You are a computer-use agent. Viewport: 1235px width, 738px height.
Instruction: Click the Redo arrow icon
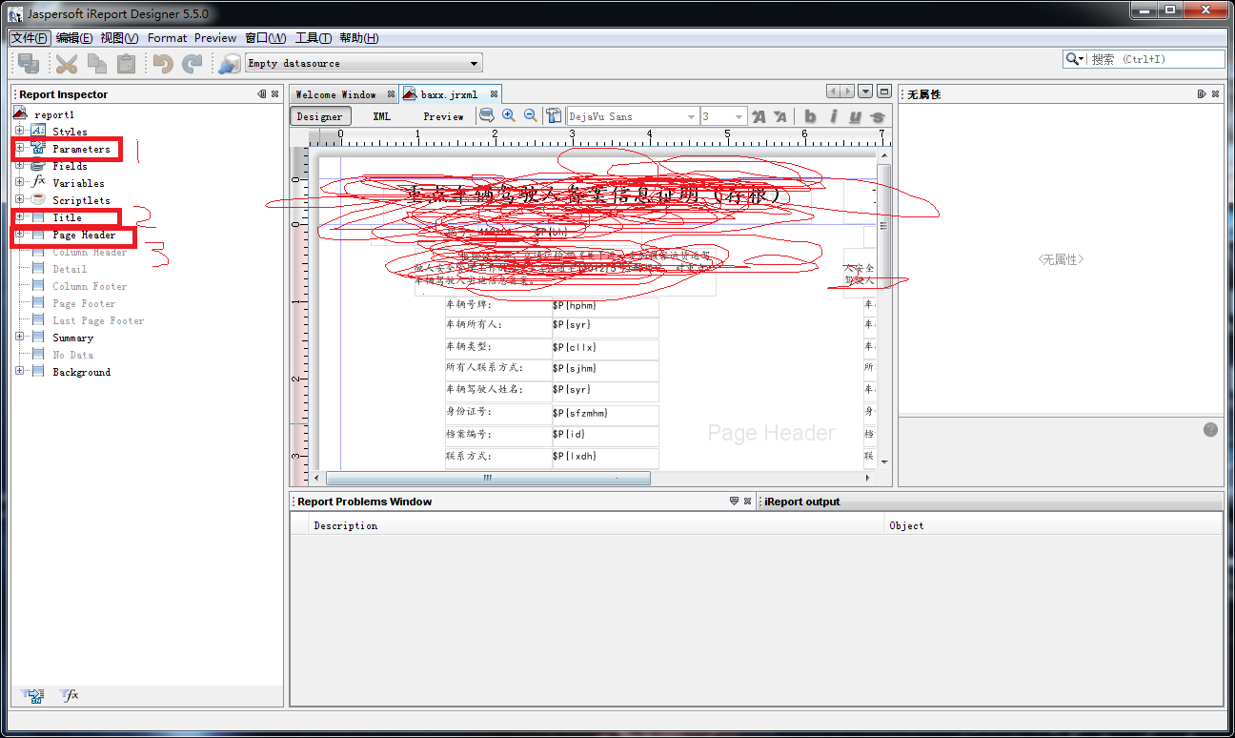click(192, 64)
